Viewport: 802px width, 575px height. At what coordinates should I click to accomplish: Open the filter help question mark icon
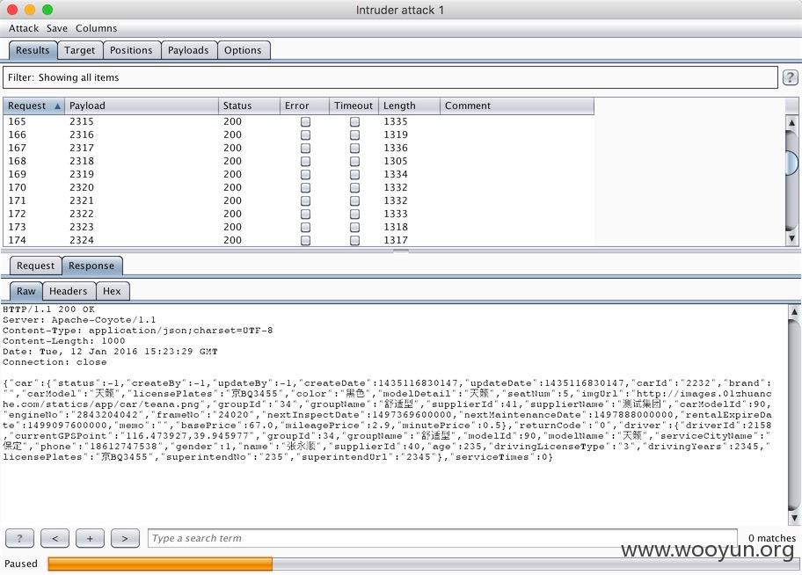(x=790, y=77)
